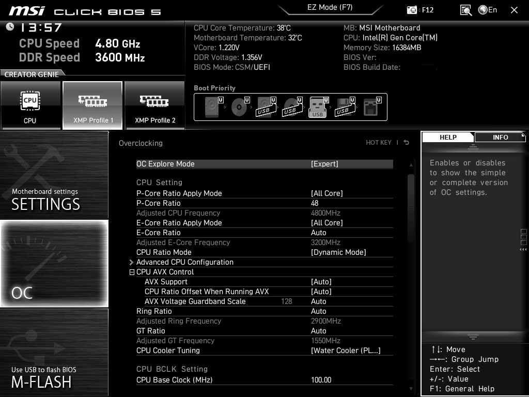Image resolution: width=529 pixels, height=397 pixels.
Task: Change CPU Ratio Offset When Running AVX
Action: 269,292
